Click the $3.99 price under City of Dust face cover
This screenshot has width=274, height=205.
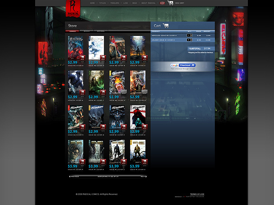(72, 166)
